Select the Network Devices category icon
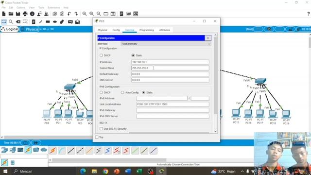 (x=4, y=150)
